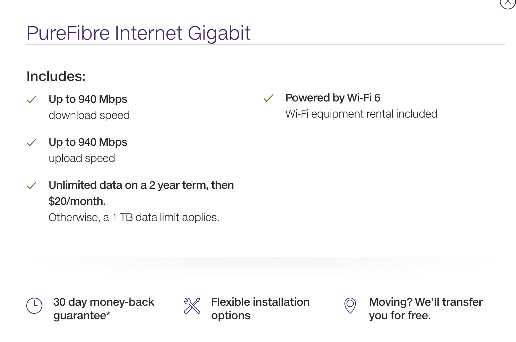The image size is (516, 342).
Task: Click Unlimited data on a 2 year term
Action: click(141, 193)
